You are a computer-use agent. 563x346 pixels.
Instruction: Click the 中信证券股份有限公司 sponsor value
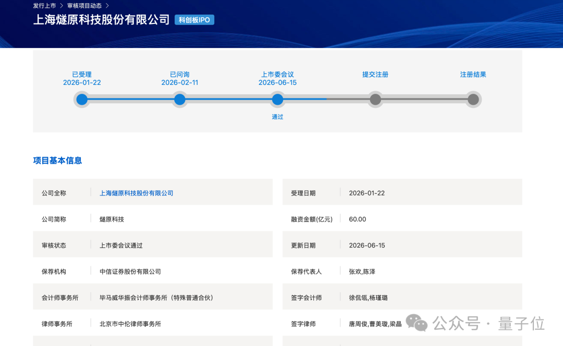(x=130, y=271)
